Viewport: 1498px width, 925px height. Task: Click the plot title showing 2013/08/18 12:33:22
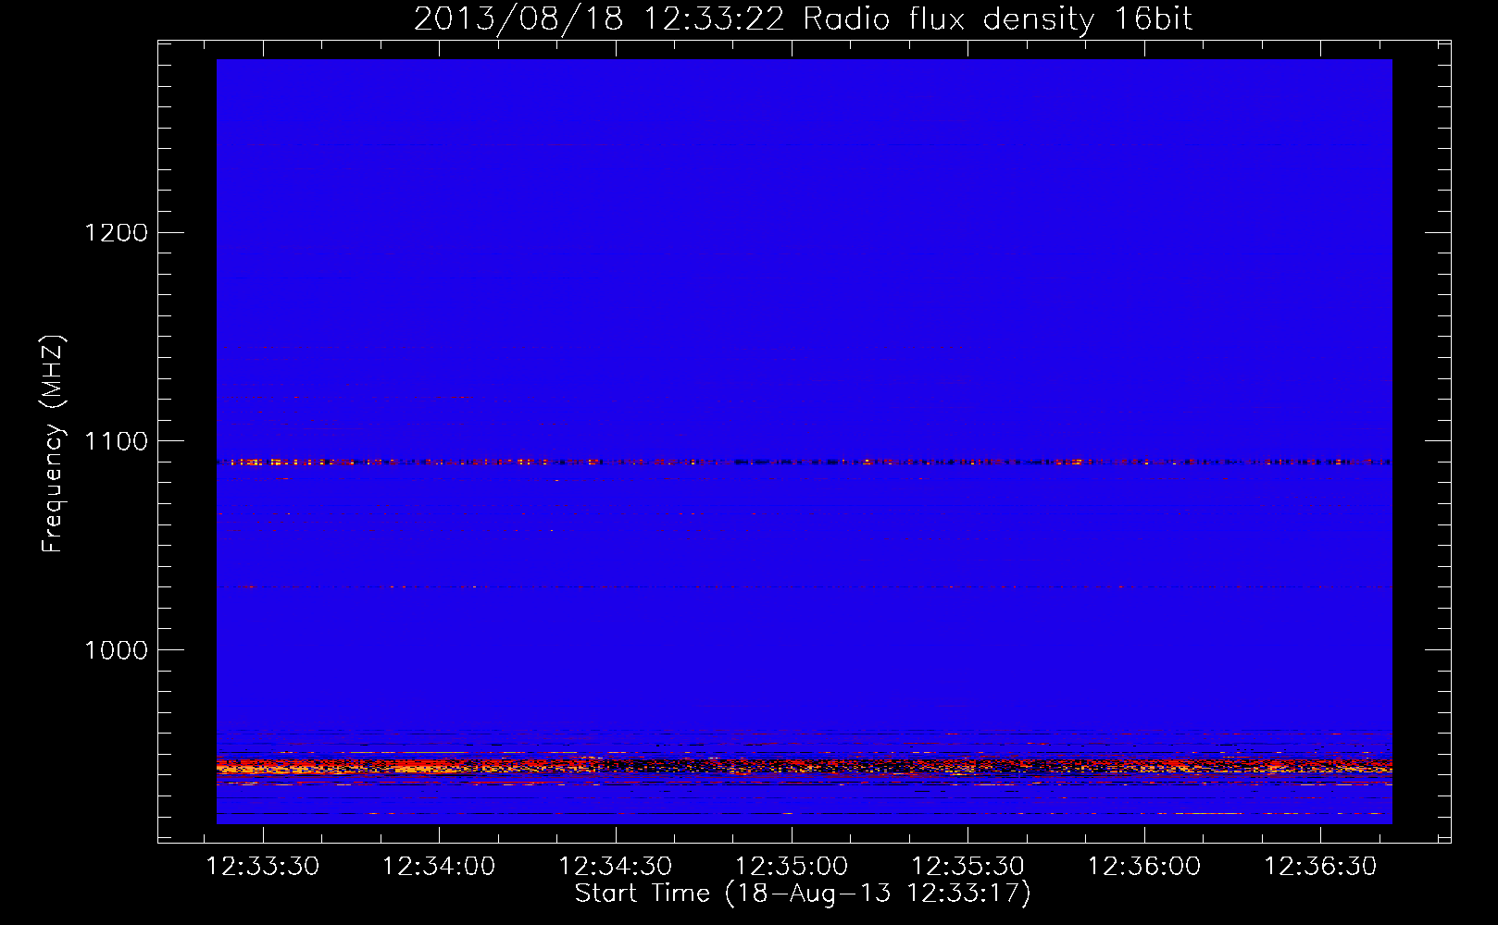pyautogui.click(x=803, y=18)
